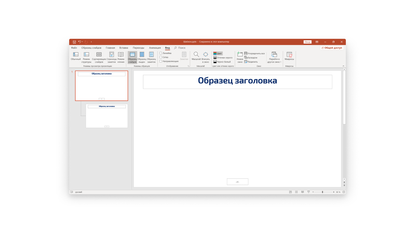Open Режим структуры outline view
The width and height of the screenshot is (415, 233).
pyautogui.click(x=86, y=57)
